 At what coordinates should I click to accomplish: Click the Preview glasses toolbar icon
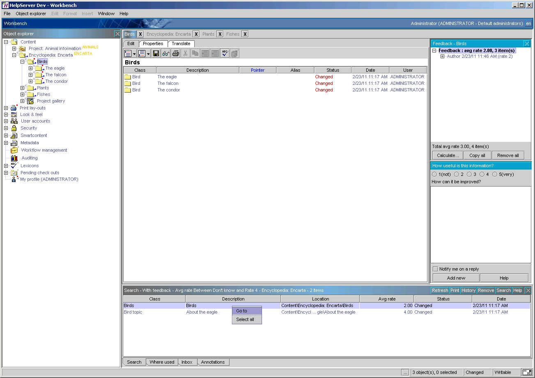166,53
